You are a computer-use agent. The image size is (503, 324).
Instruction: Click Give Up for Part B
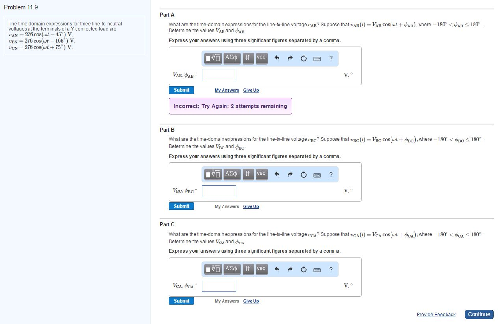coord(251,206)
